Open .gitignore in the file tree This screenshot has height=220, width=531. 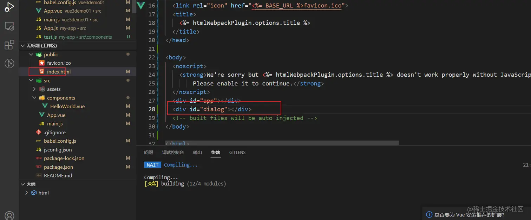55,132
